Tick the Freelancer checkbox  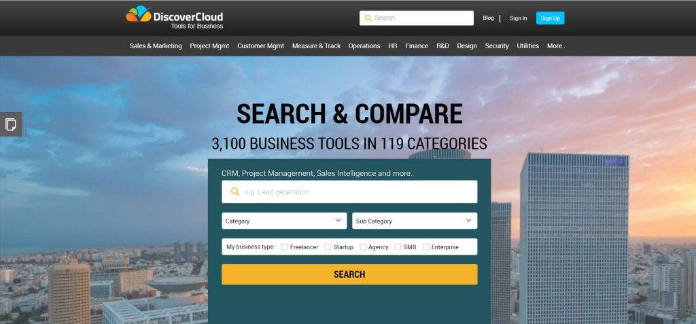[x=285, y=247]
